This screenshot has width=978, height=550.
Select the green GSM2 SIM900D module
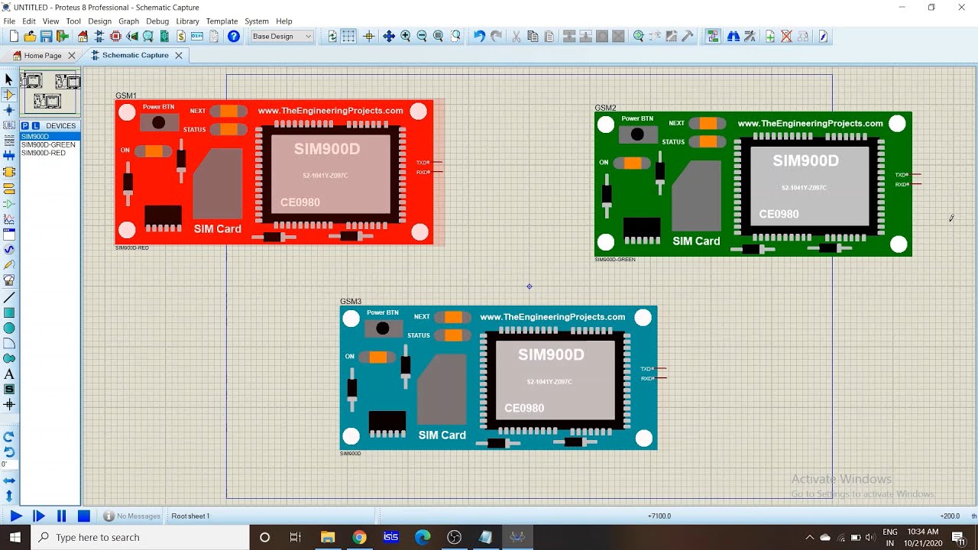(753, 184)
